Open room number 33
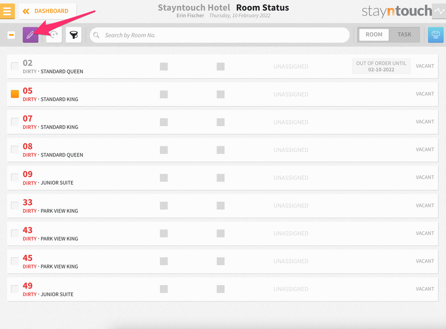This screenshot has width=446, height=329. coord(28,202)
